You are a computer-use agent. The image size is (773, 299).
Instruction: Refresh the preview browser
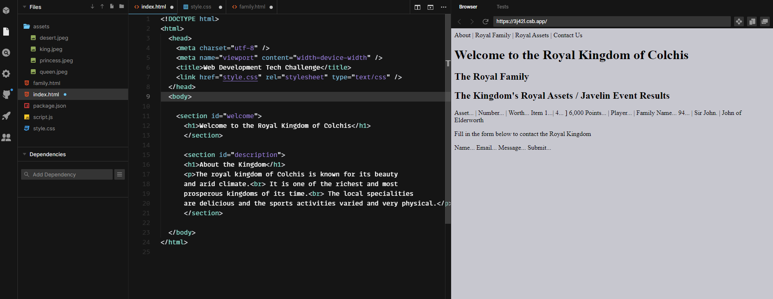point(485,21)
